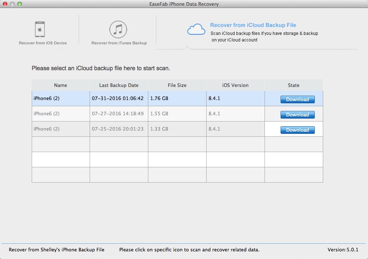Click the iTunes music note icon
Screen dimensions: 368x259
coord(118,29)
